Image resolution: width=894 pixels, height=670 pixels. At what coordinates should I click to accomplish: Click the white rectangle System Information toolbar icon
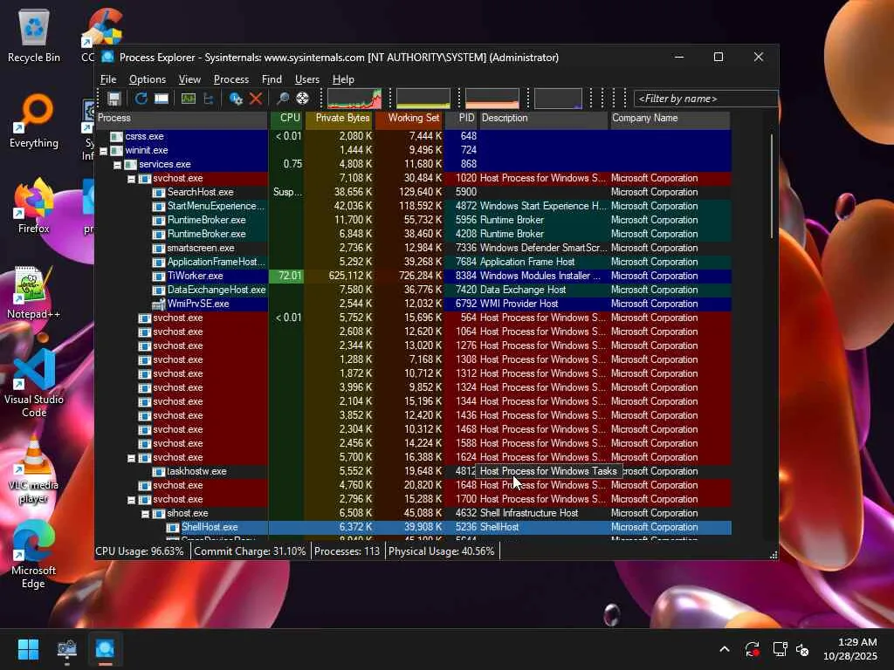pos(162,99)
